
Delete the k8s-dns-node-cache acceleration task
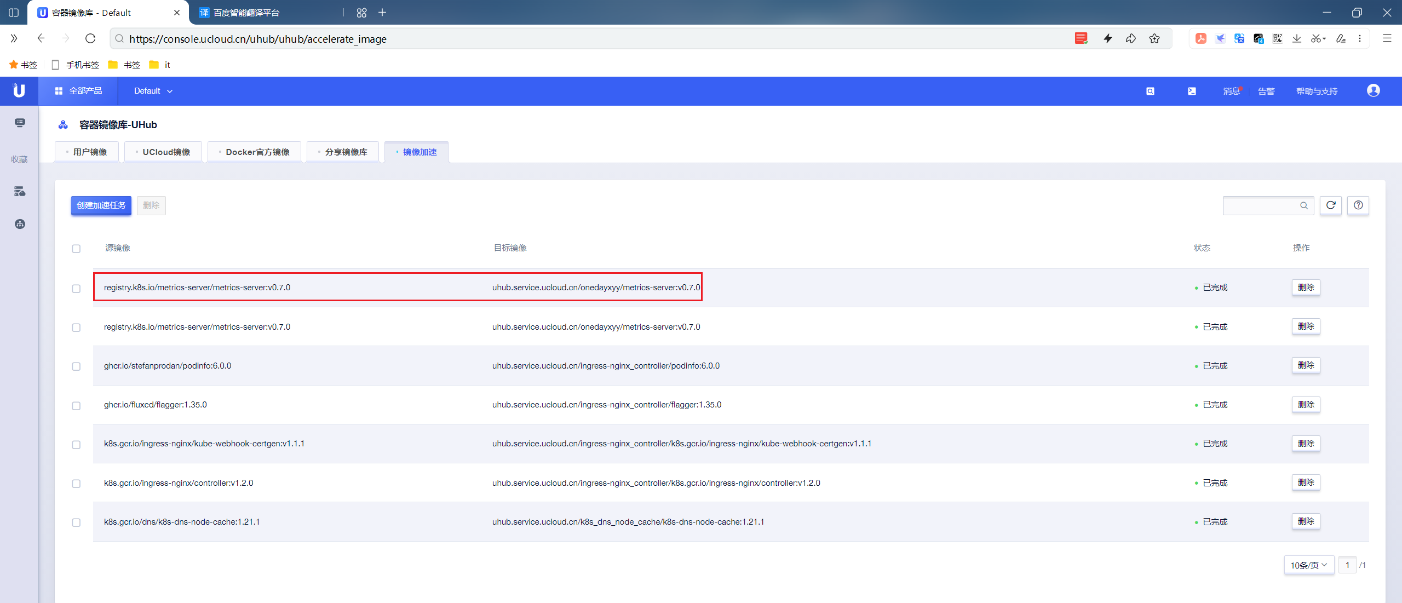coord(1306,521)
